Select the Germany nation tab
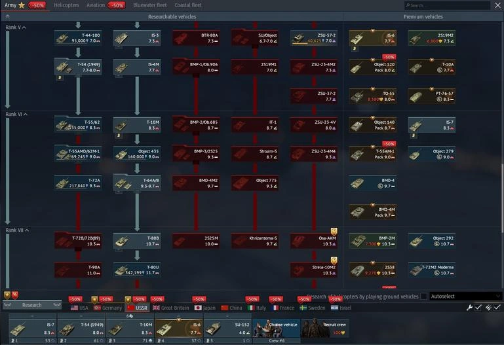Image resolution: width=504 pixels, height=345 pixels. pyautogui.click(x=108, y=308)
